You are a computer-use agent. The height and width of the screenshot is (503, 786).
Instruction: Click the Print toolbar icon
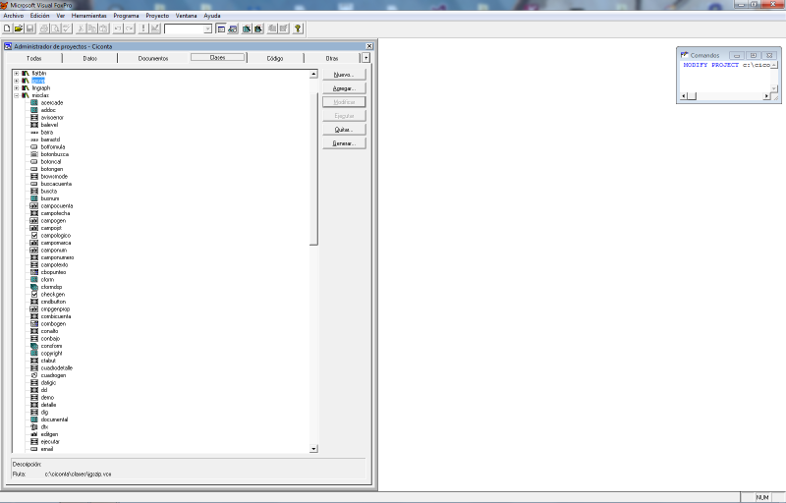coord(44,28)
